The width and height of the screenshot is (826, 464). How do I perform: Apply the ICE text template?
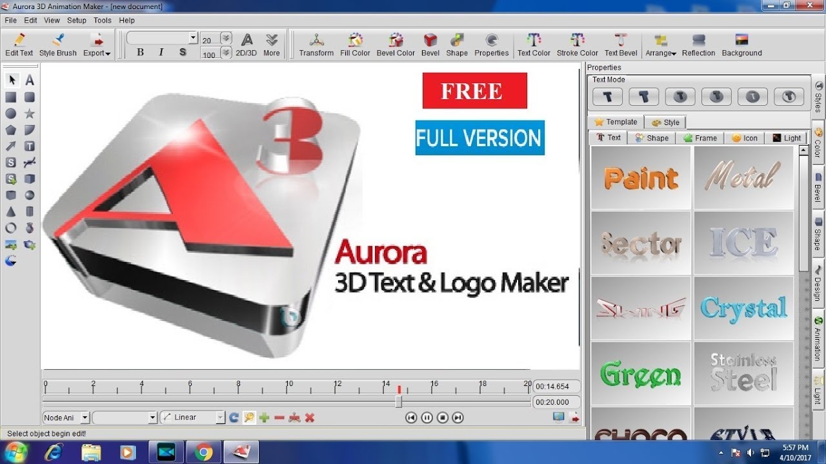(743, 243)
